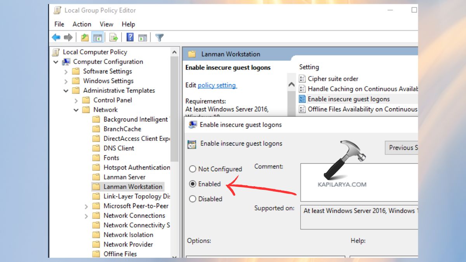Collapse the Computer Configuration node
This screenshot has width=466, height=262.
point(56,61)
